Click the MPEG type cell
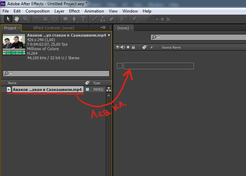The image size is (246, 176). (98, 90)
